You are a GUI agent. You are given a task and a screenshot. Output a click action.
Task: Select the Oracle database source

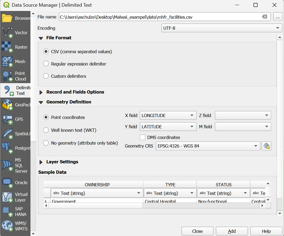click(15, 183)
